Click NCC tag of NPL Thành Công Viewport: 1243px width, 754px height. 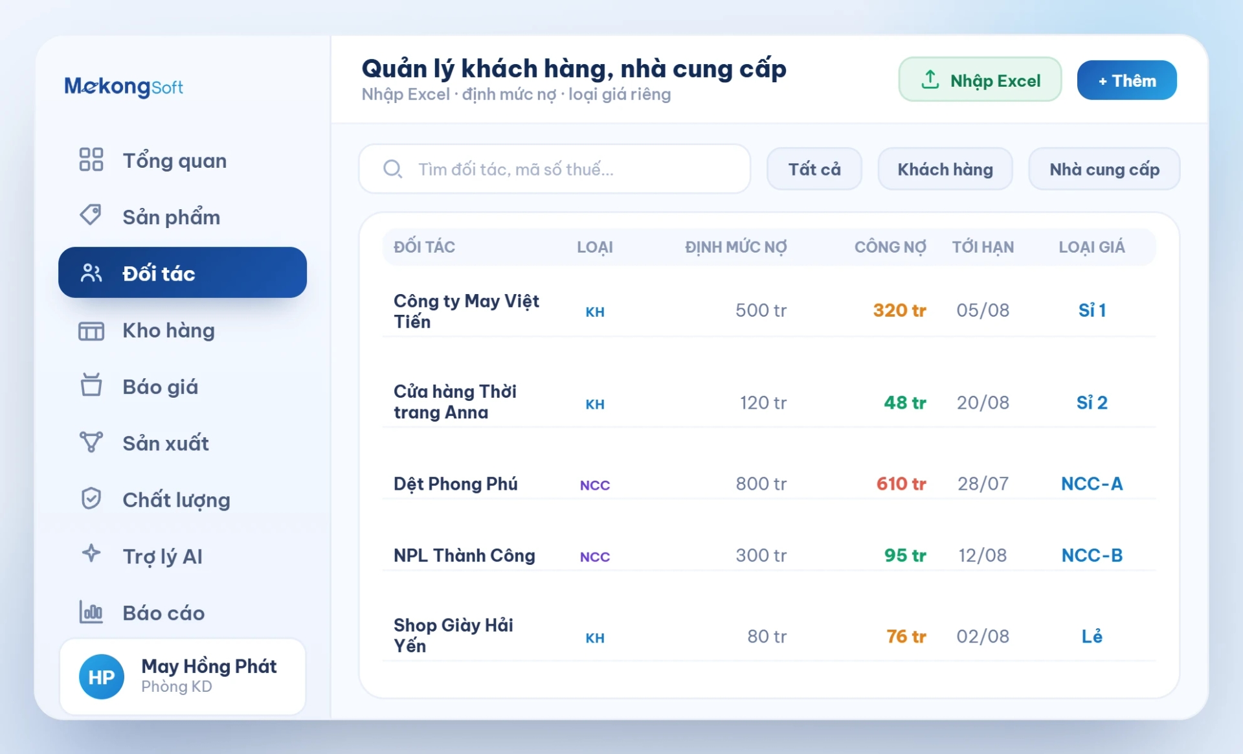(595, 556)
